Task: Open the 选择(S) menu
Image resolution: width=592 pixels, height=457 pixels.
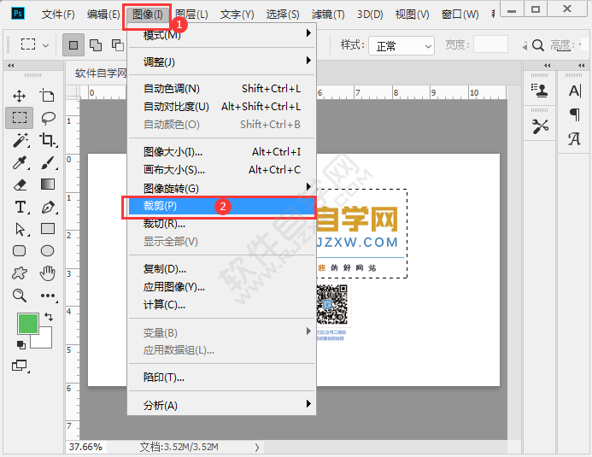Action: [283, 15]
